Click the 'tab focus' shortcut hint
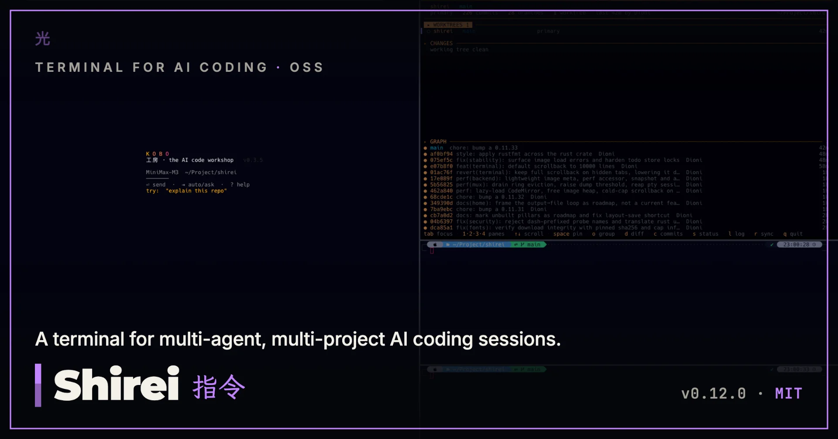The height and width of the screenshot is (439, 838). pos(438,234)
